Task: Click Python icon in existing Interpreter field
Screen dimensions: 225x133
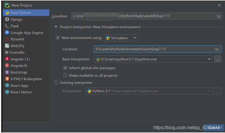Action: pos(89,91)
